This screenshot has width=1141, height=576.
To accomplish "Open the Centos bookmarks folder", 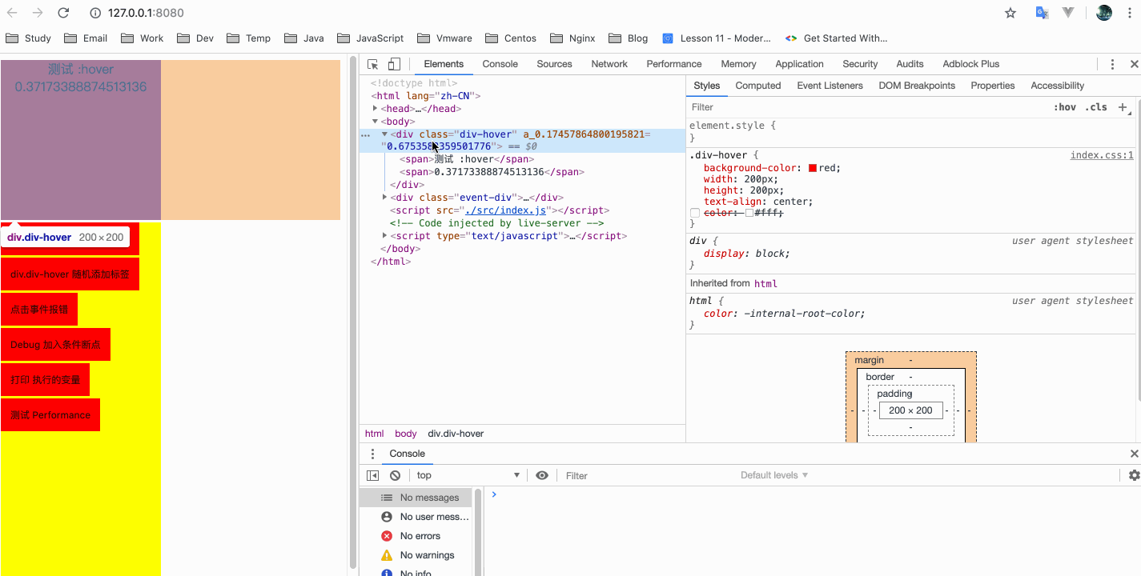I will (511, 38).
